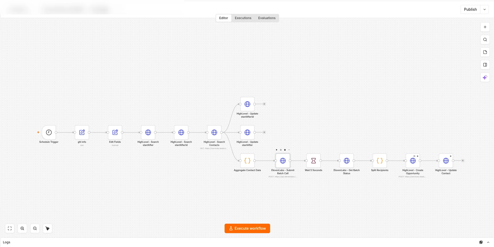Image resolution: width=494 pixels, height=247 pixels.
Task: Add a node after HighLevel - Update Contact plus
Action: tap(463, 161)
